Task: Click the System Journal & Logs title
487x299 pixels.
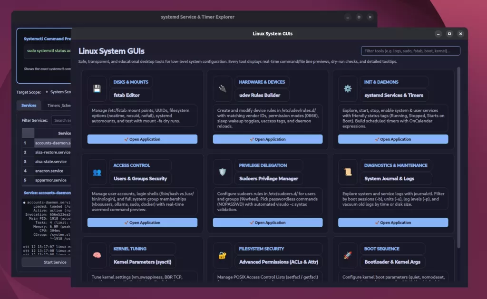Action: (x=389, y=179)
